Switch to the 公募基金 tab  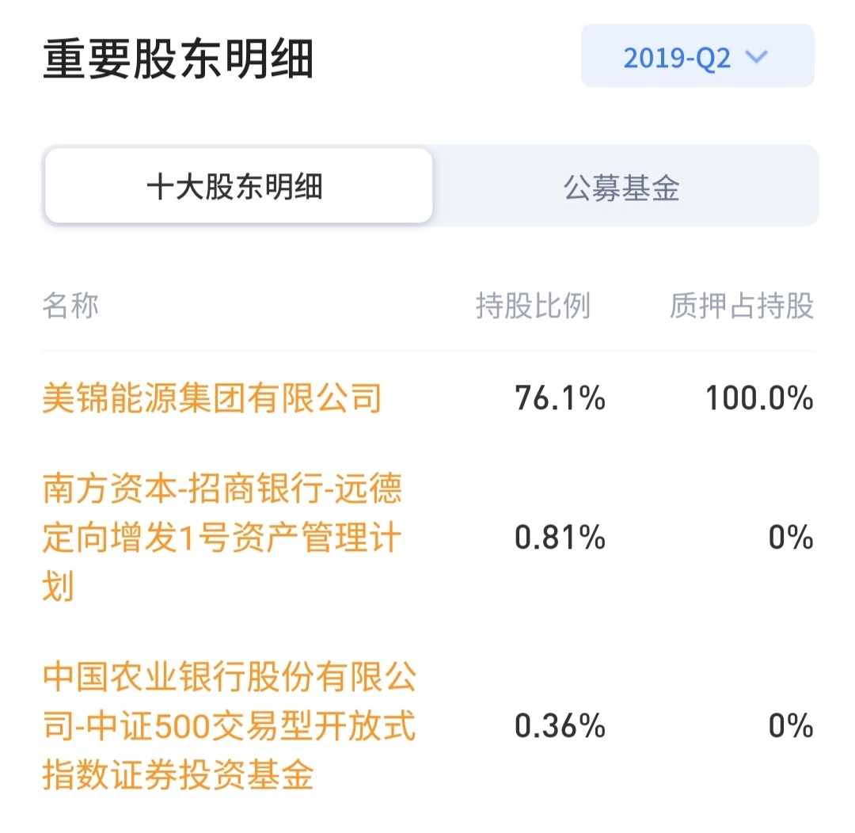[x=622, y=188]
